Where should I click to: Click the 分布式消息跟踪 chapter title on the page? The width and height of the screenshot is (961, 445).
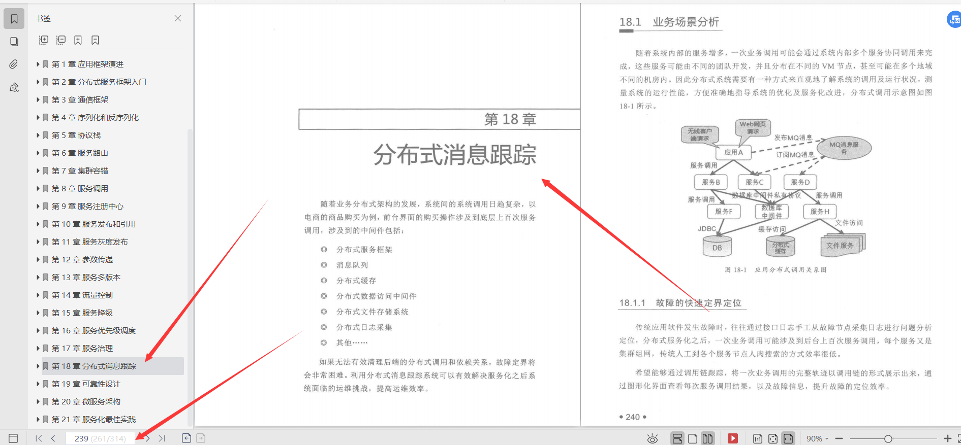point(455,155)
